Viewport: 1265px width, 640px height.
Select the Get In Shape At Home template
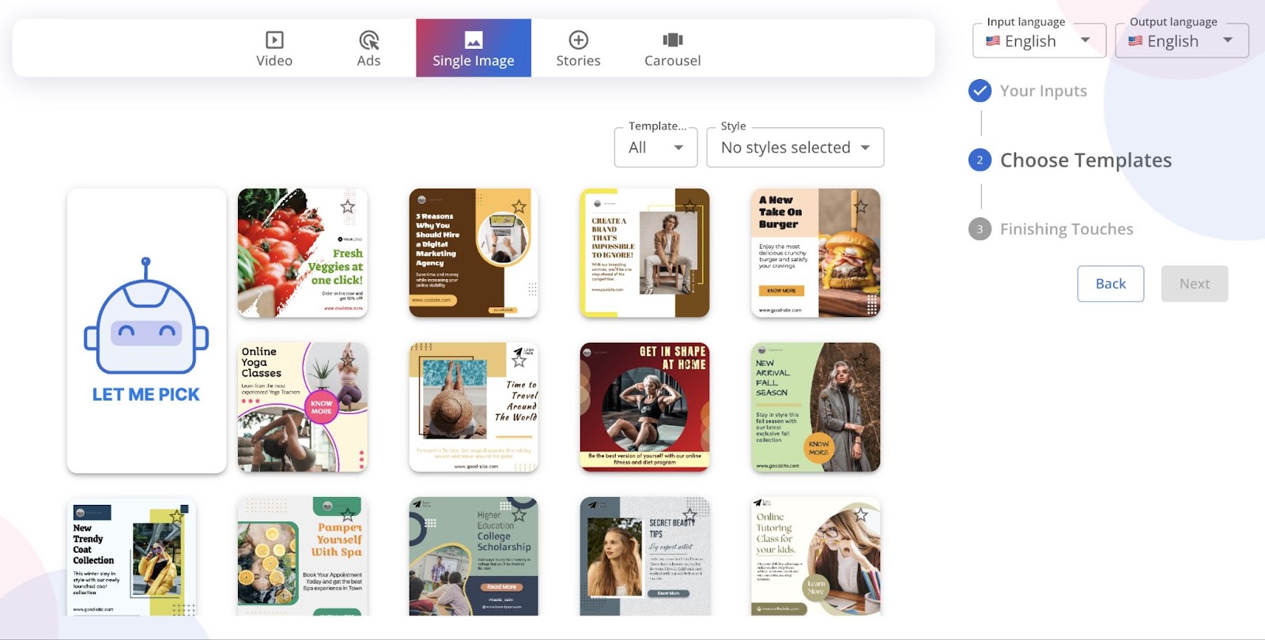point(644,407)
